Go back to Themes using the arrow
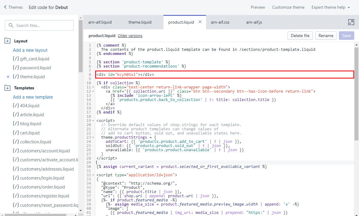Viewport: 359px width, 216px height. pyautogui.click(x=5, y=7)
